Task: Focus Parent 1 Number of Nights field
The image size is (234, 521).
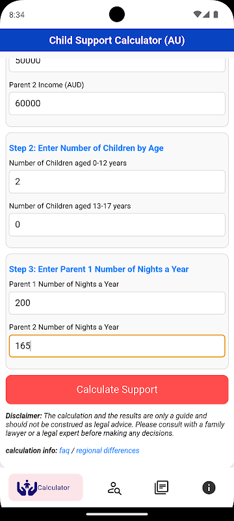Action: coord(117,303)
